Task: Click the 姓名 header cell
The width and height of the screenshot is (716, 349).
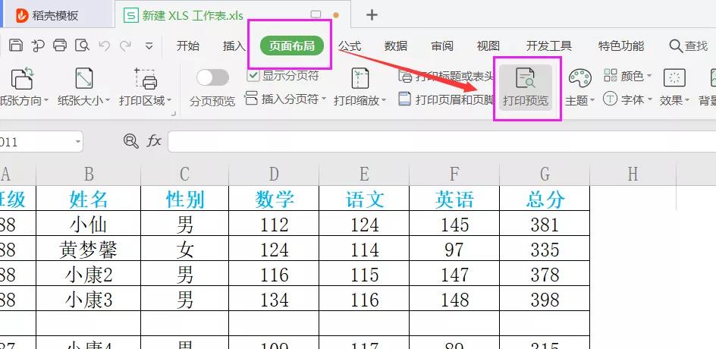Action: (89, 199)
